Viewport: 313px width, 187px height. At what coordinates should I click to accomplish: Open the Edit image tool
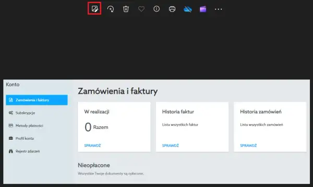[94, 8]
